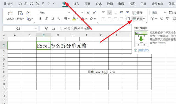Open the font size dropdown
The image size is (176, 104).
(x=82, y=13)
